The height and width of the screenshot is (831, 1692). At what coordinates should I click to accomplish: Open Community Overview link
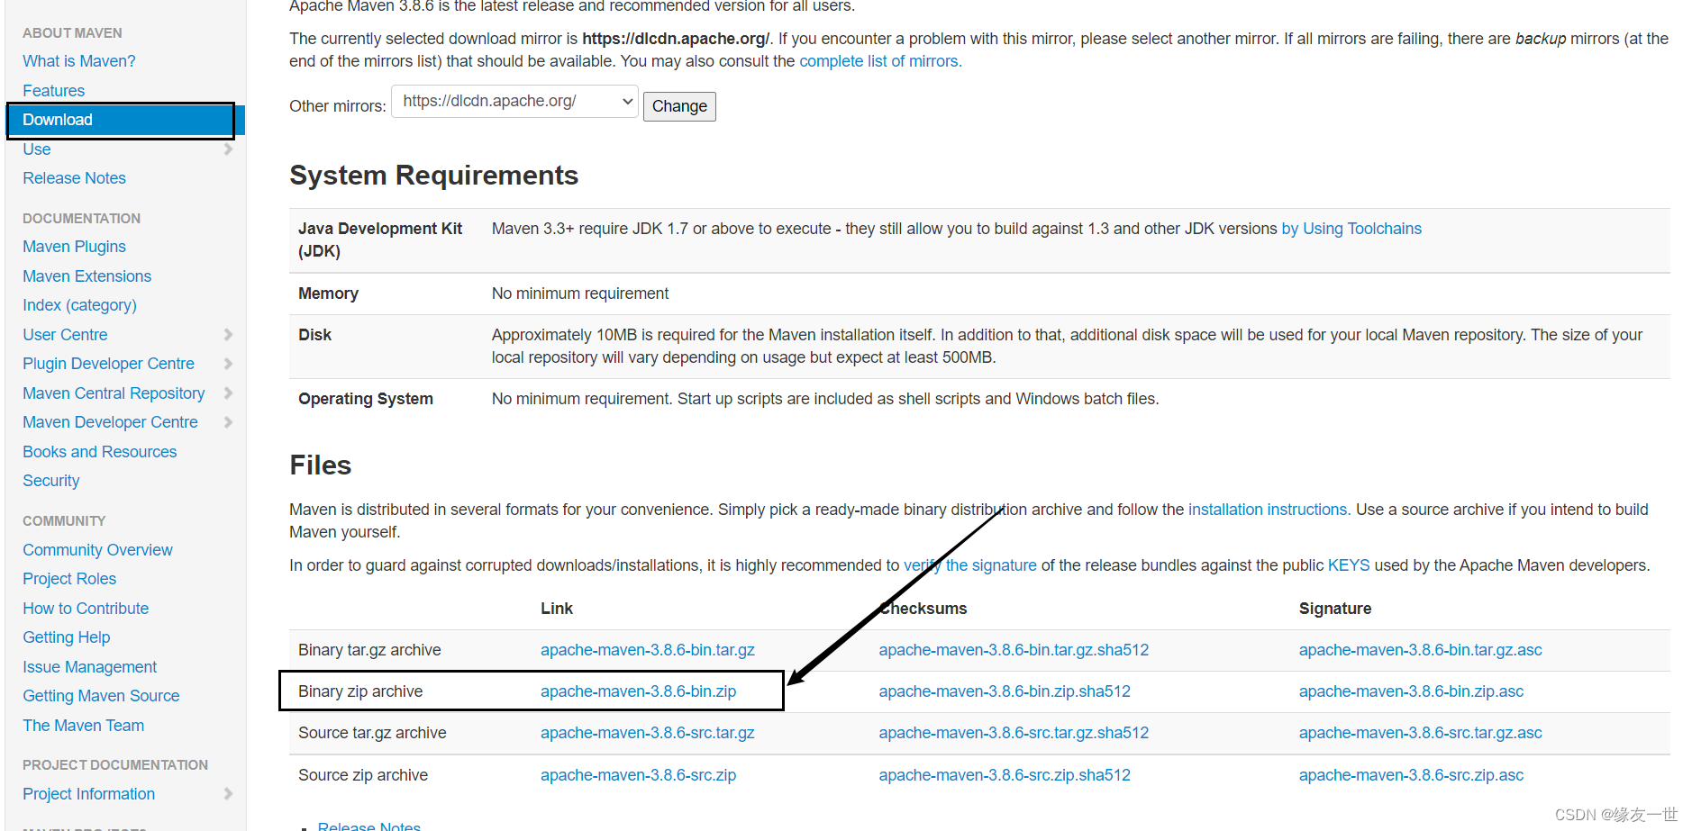[97, 550]
